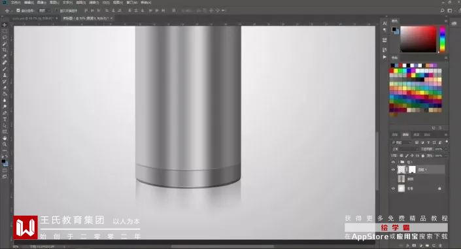Select the Dodge tool
461x249 pixels.
tap(5, 107)
